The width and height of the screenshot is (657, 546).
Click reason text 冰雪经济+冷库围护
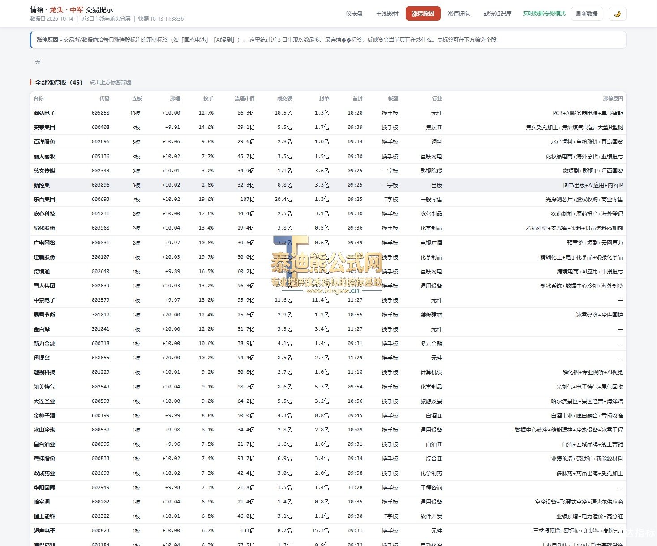(599, 315)
